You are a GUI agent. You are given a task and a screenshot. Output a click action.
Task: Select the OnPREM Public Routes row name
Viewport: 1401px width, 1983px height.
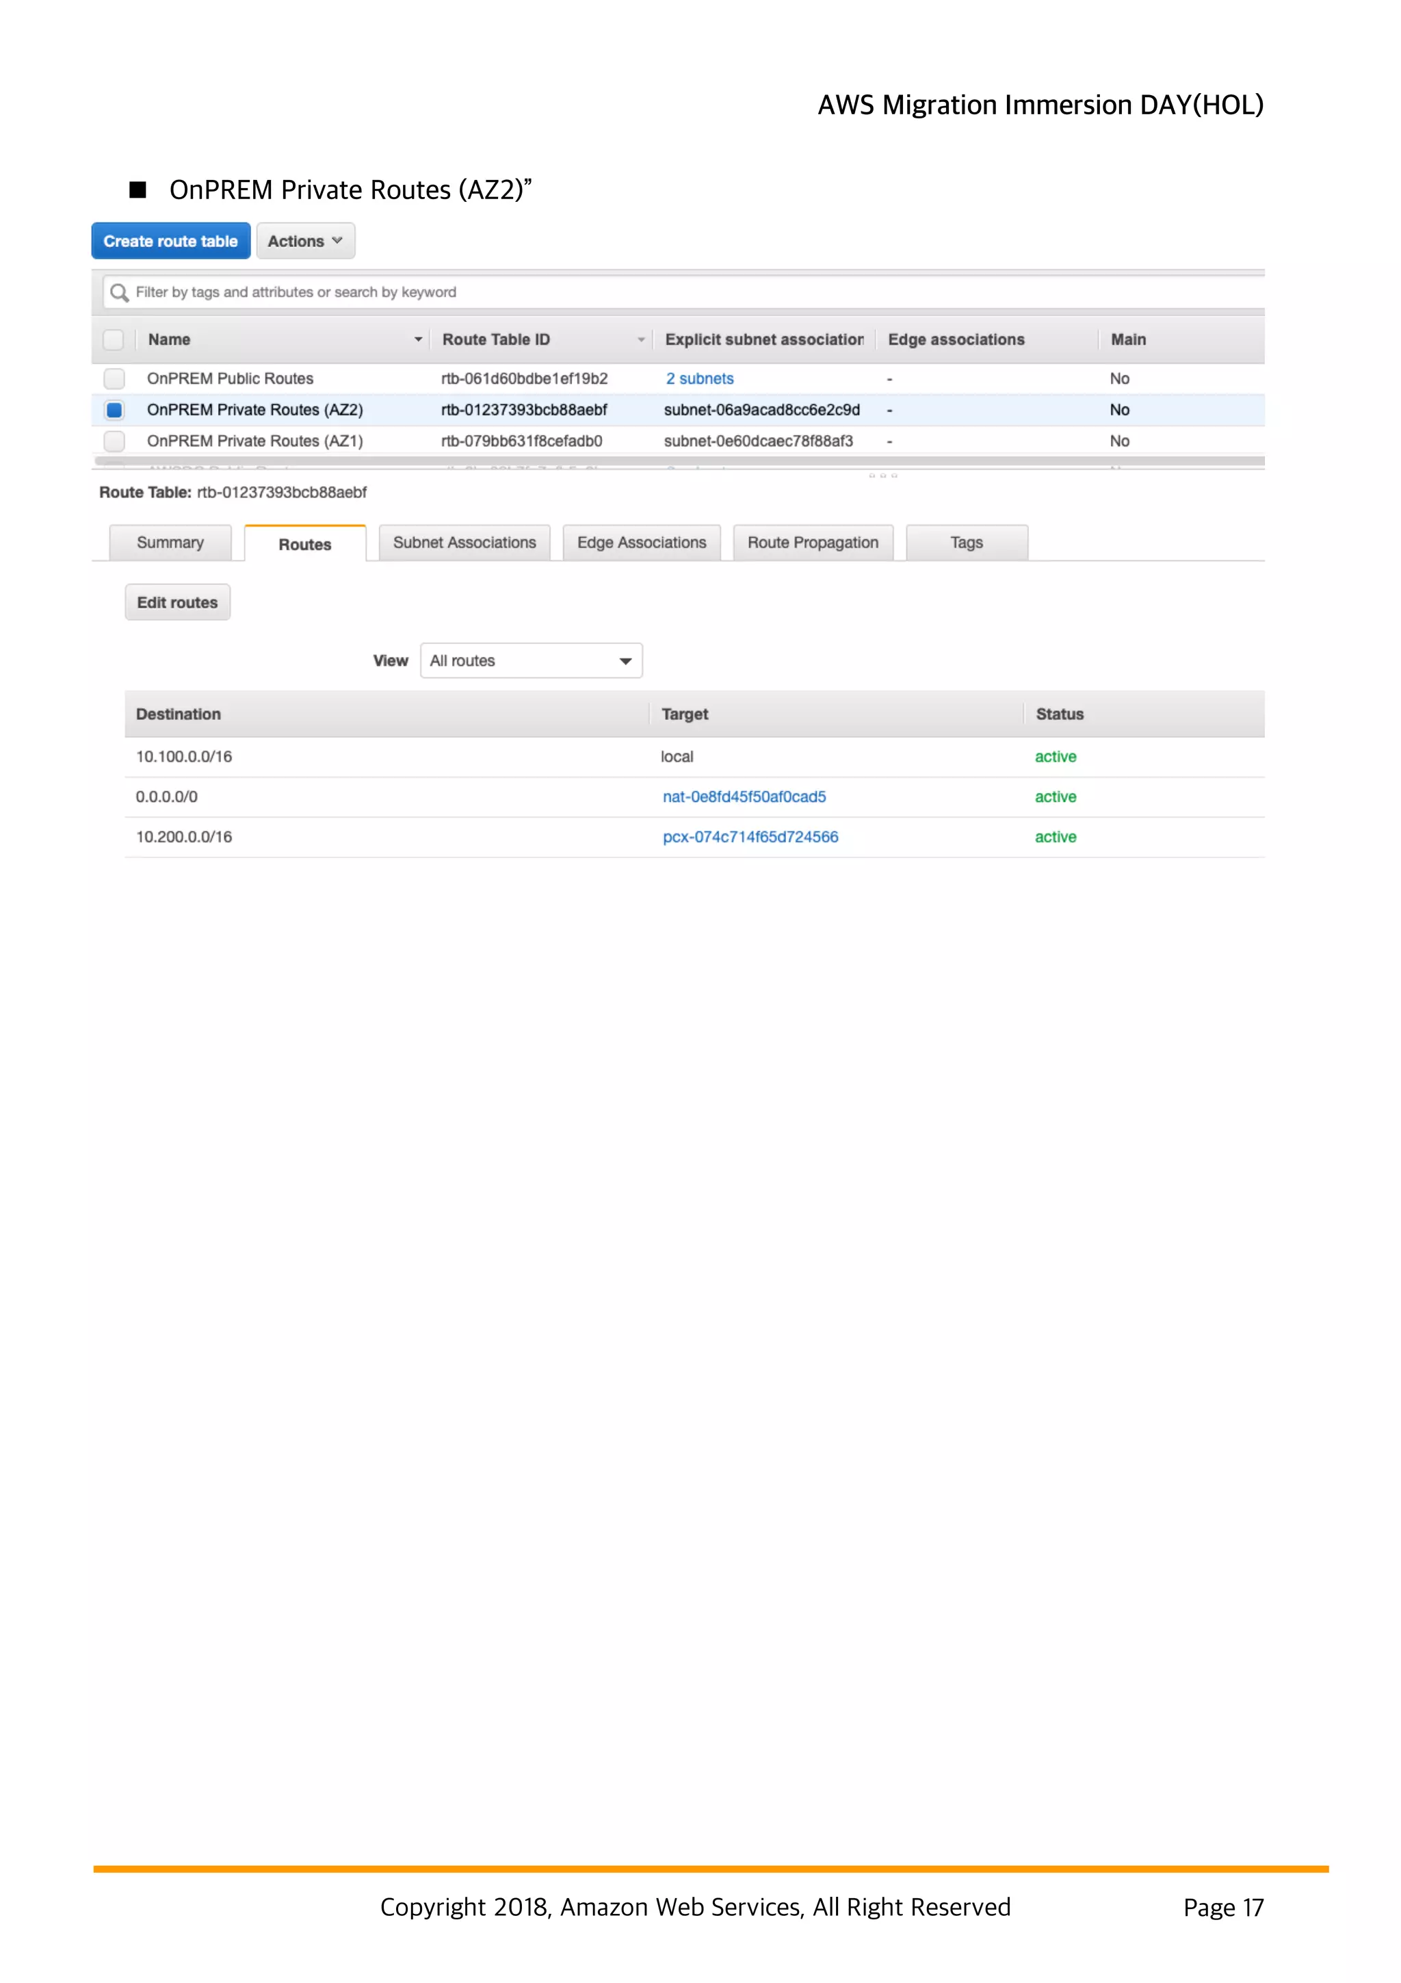pyautogui.click(x=230, y=378)
